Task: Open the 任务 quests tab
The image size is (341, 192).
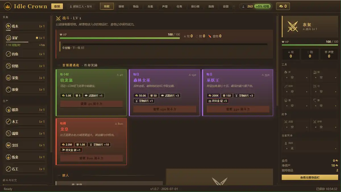Action: (179, 6)
